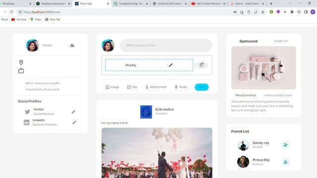
Task: Open a new browser tab
Action: tap(271, 3)
